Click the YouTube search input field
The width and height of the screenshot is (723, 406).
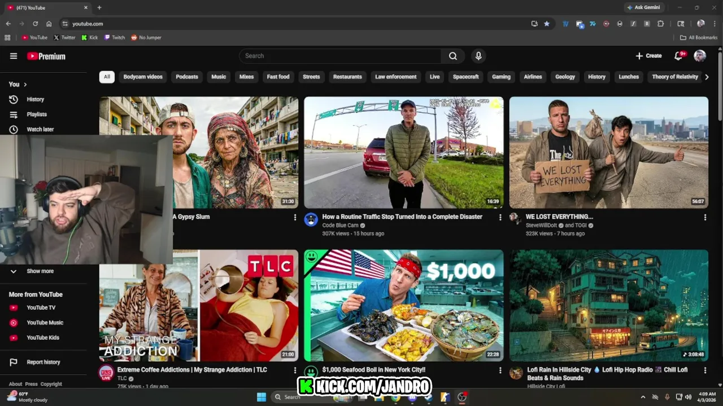tap(340, 56)
